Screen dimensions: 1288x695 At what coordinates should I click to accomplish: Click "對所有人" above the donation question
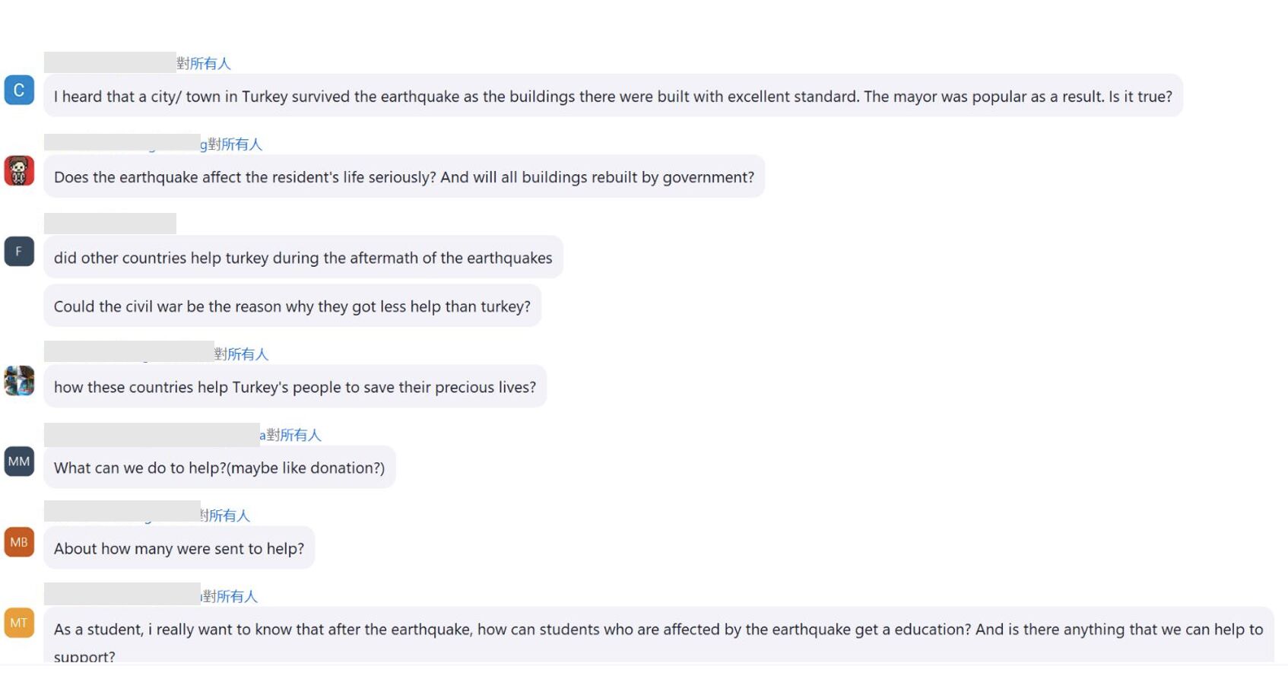tap(293, 435)
